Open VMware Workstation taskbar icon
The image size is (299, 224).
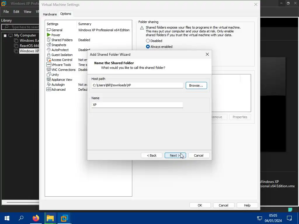click(64, 218)
